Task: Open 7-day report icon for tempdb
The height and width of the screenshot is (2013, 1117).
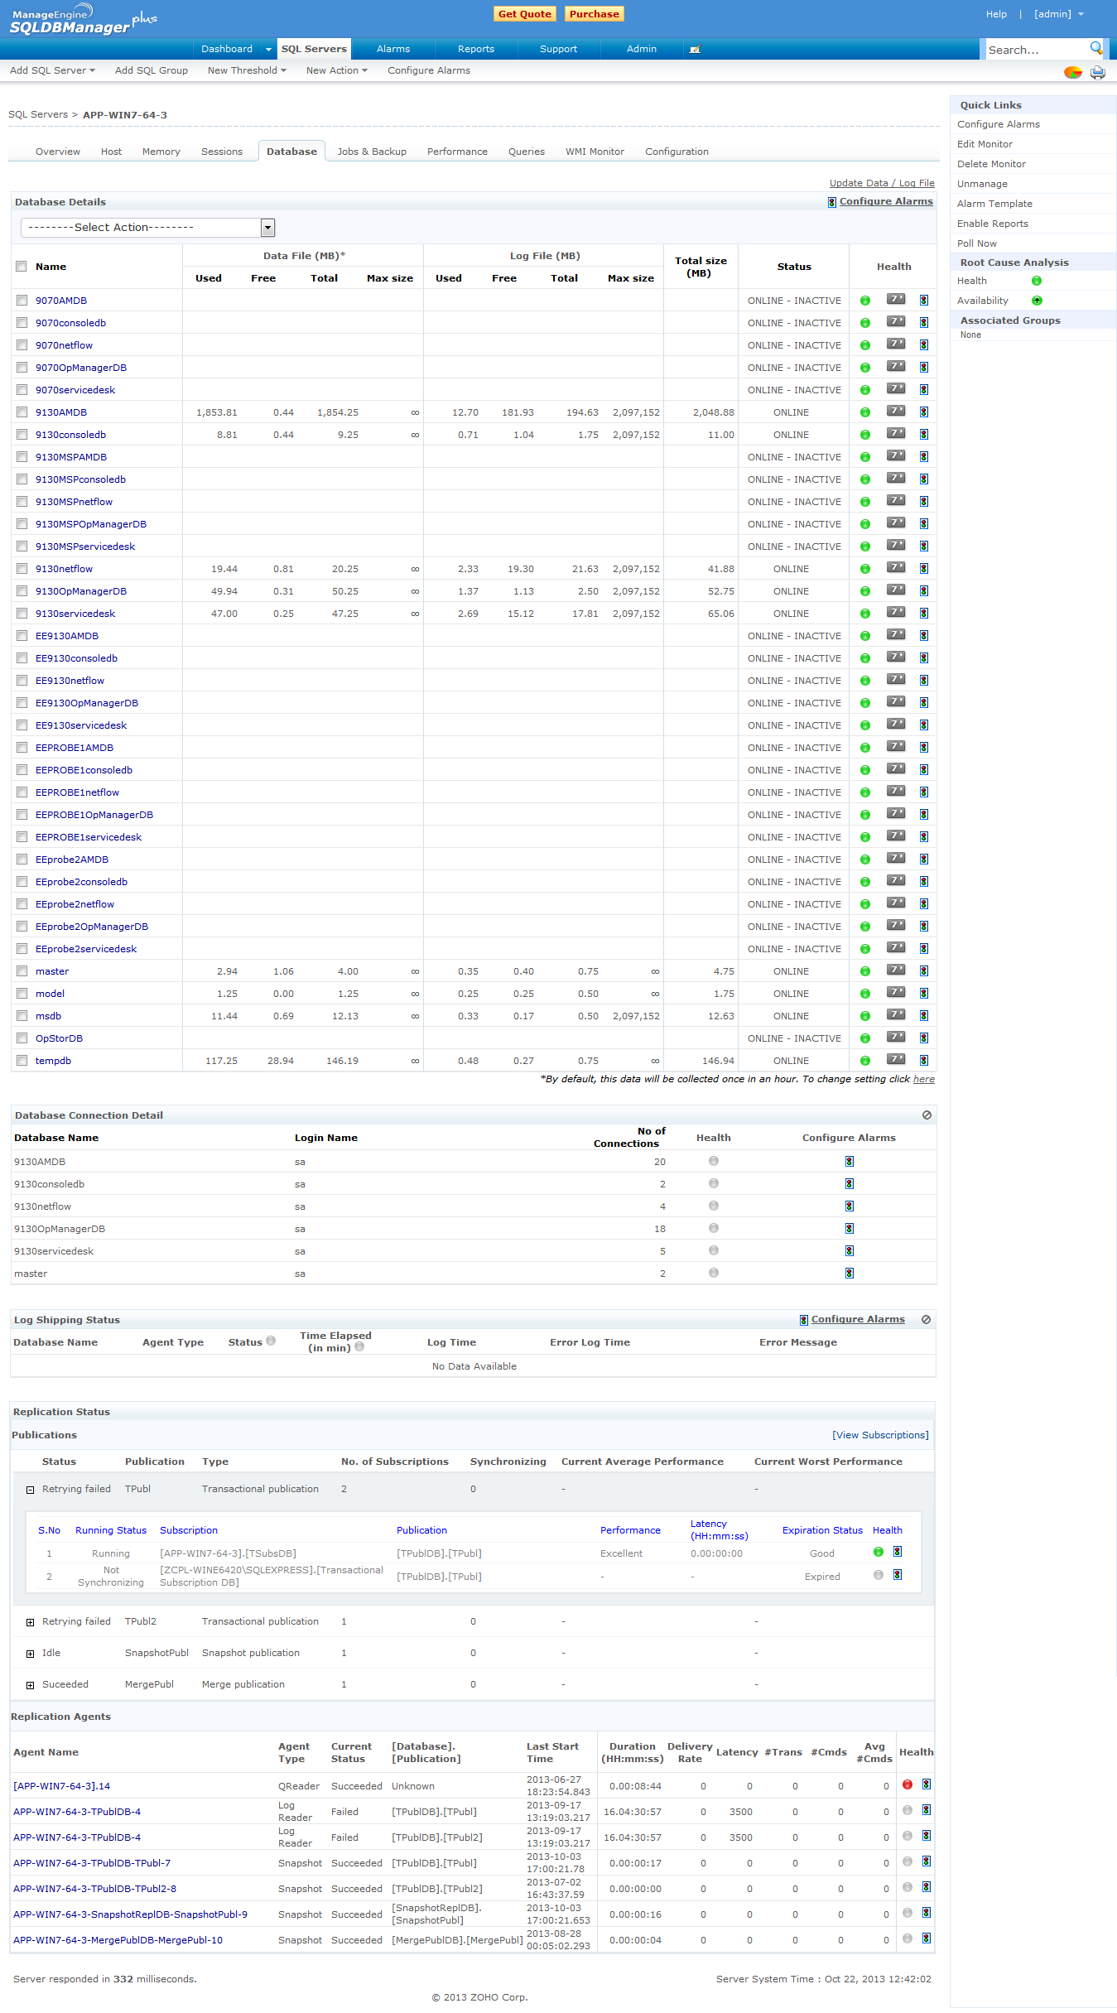Action: coord(896,1060)
